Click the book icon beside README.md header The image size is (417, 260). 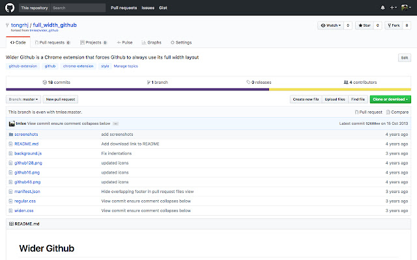[x=11, y=224]
